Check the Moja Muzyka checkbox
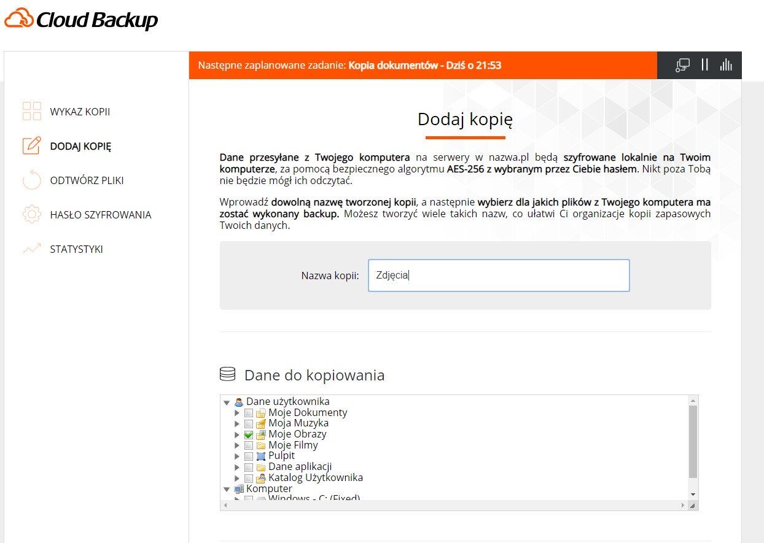The image size is (764, 543). 248,423
